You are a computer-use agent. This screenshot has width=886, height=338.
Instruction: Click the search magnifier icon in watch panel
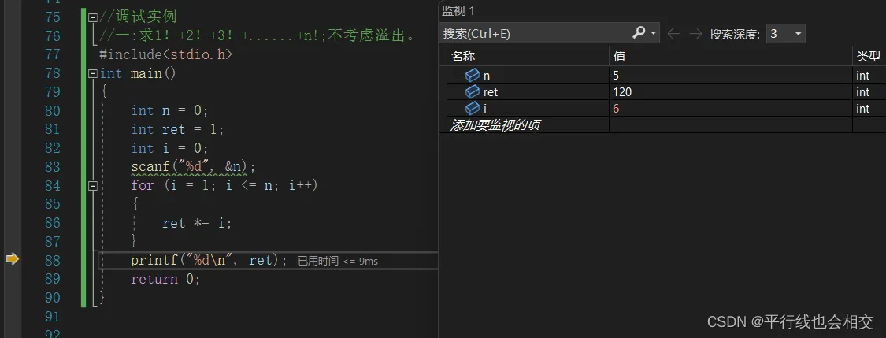(x=639, y=33)
